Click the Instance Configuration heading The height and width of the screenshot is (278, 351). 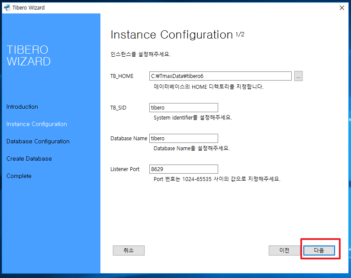click(172, 35)
